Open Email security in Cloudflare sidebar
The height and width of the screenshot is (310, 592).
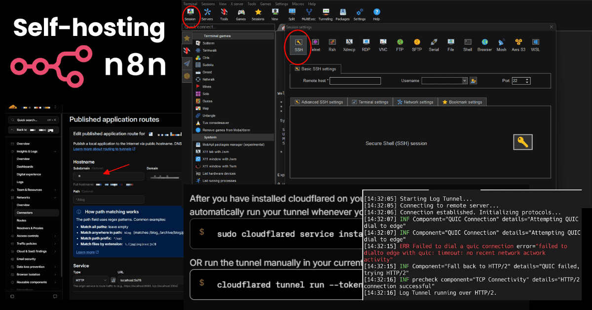coord(26,259)
